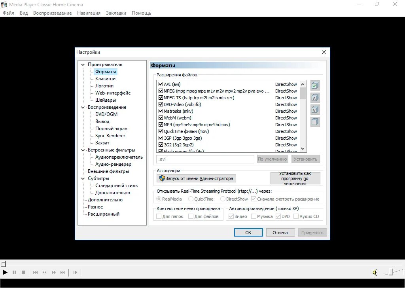
Task: Click the Stop button in player controls
Action: click(x=23, y=272)
